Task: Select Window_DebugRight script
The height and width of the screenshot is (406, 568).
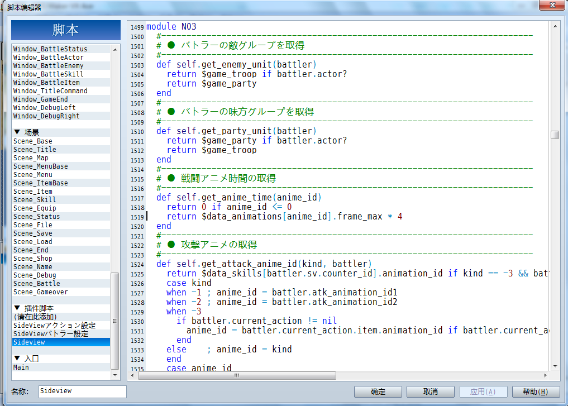Action: [x=61, y=116]
